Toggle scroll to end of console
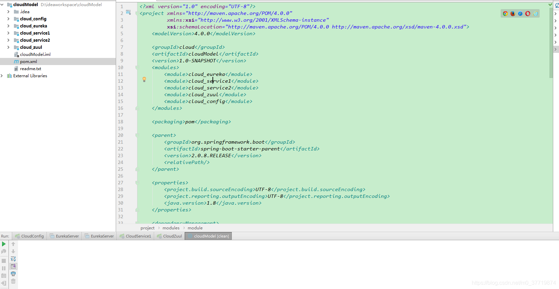Screen dimensions: 559x289 (13, 266)
